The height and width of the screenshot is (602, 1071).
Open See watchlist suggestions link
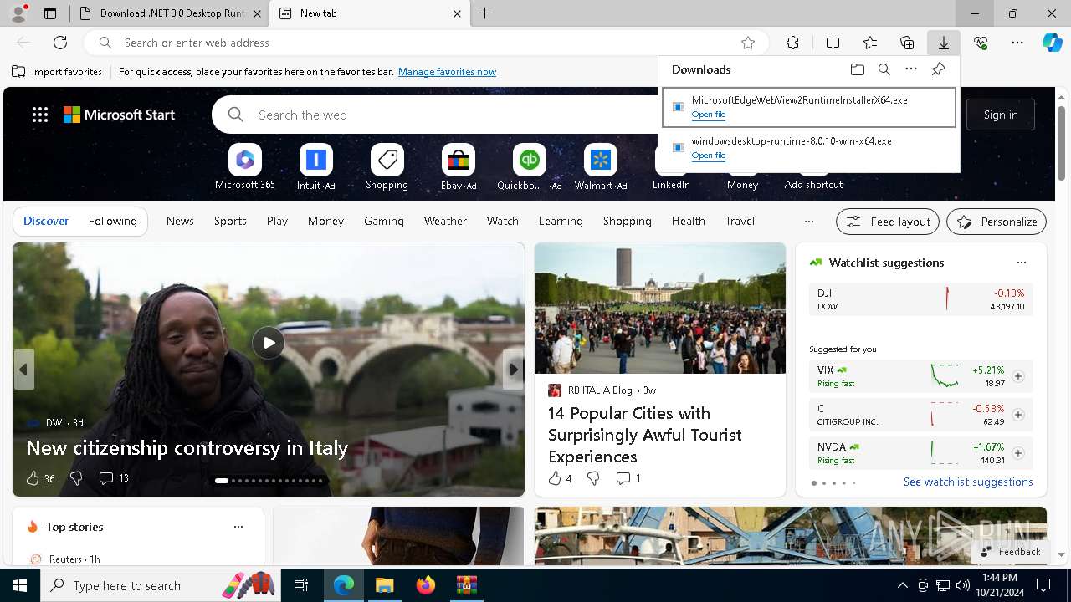click(x=968, y=482)
